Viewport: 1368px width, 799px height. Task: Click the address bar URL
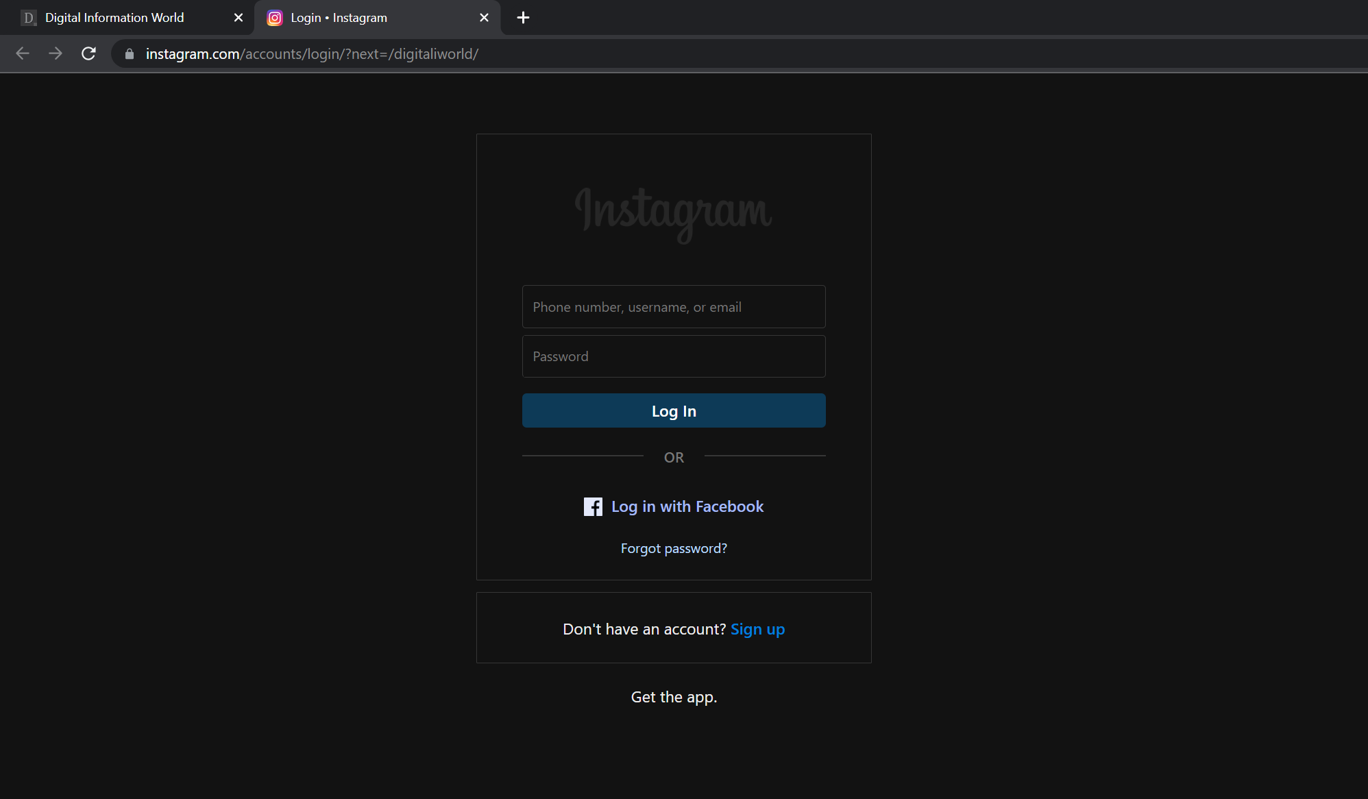pyautogui.click(x=312, y=53)
